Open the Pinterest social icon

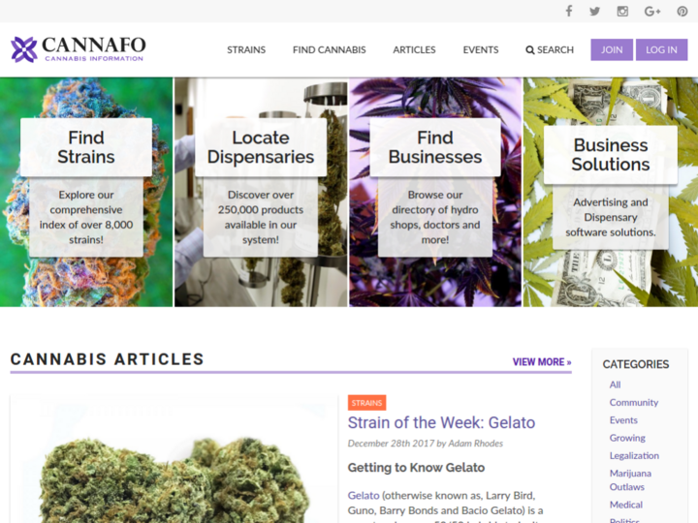pos(682,11)
